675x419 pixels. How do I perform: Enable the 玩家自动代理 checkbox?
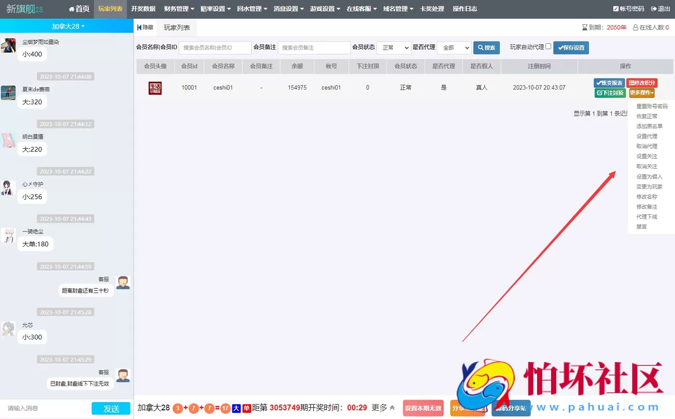(x=549, y=46)
